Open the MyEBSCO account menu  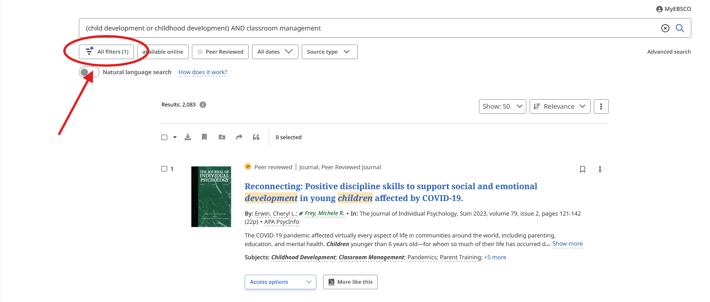pyautogui.click(x=673, y=9)
